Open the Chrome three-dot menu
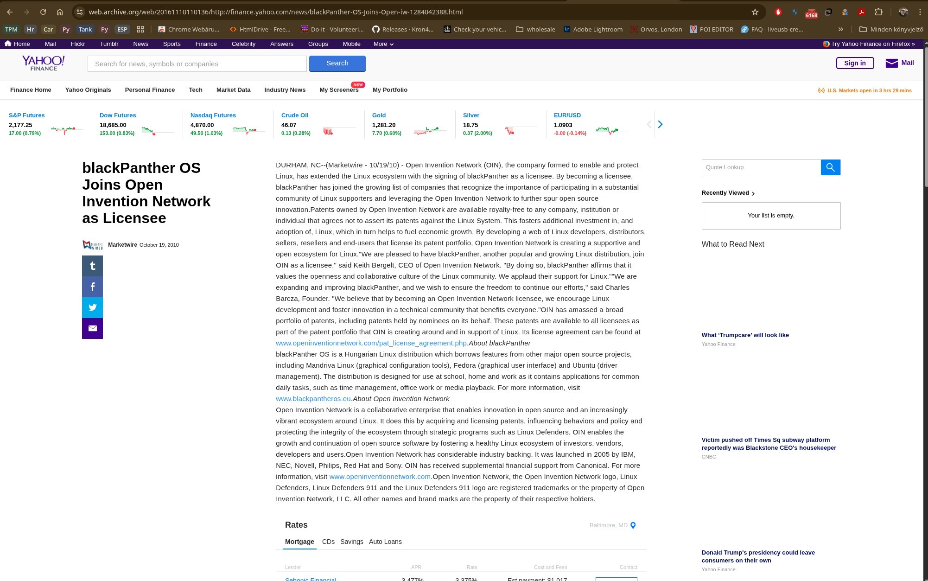The height and width of the screenshot is (581, 928). pos(920,12)
